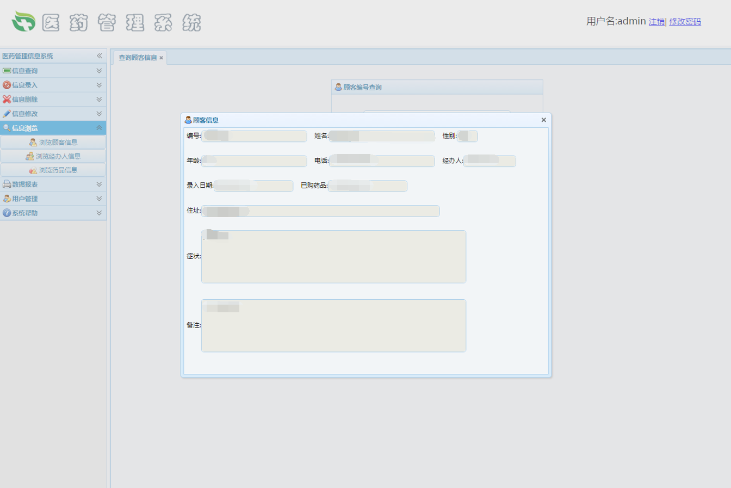Expand the 信息录入 accordion arrow
The height and width of the screenshot is (488, 731).
[x=99, y=85]
